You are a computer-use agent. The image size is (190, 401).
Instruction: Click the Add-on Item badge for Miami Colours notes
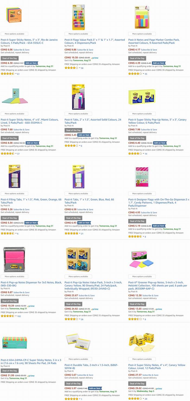point(32,143)
